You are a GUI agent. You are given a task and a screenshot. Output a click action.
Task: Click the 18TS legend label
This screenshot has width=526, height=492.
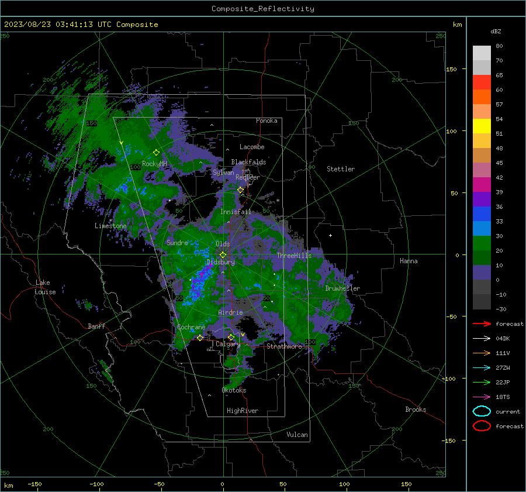[503, 397]
